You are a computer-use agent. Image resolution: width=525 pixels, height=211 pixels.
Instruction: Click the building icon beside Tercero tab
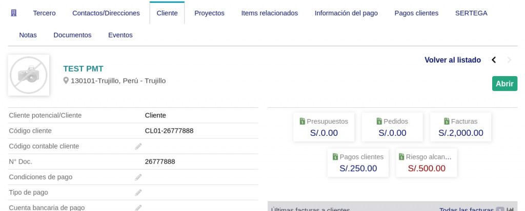14,13
